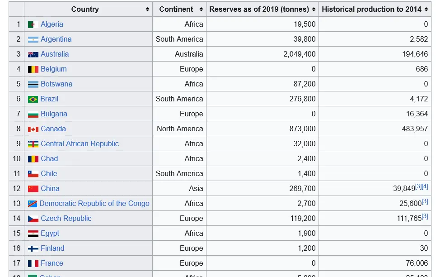Click the Botswana flag icon
This screenshot has width=436, height=277.
click(x=33, y=84)
